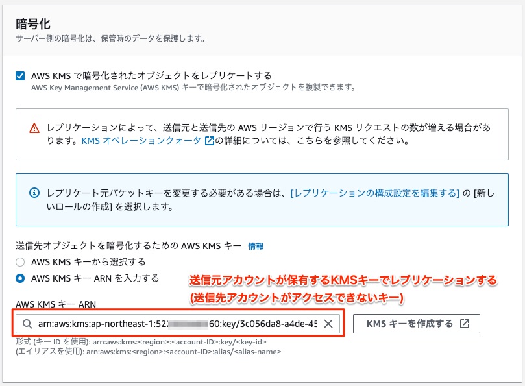Viewport: 525px width, 386px height.
Task: Select the 'AWS KMS キー ARN を入力する' radio option
Action: (x=20, y=278)
